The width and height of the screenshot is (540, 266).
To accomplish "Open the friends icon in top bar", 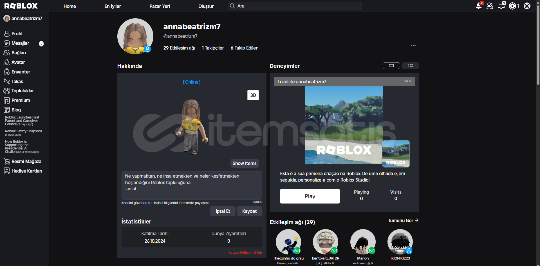I will click(490, 6).
